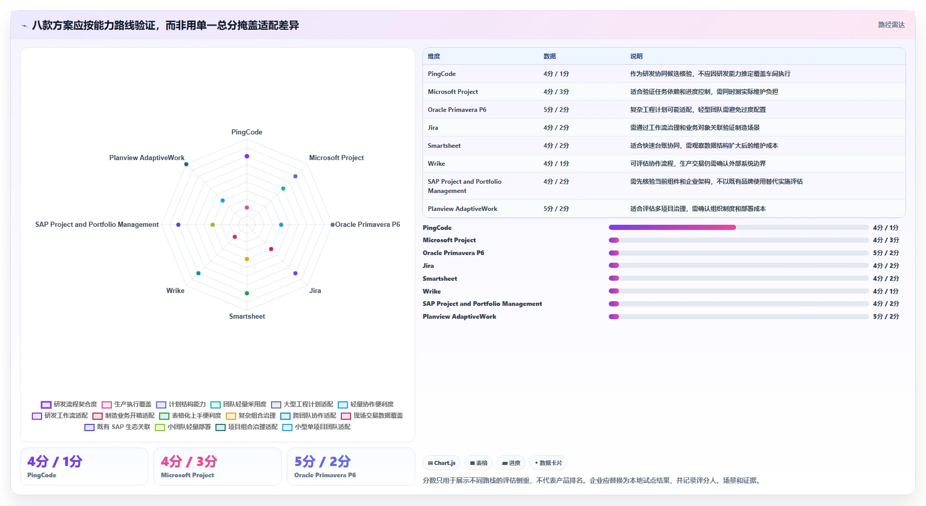Hide the 大型工程计划适配 dataset in legend
This screenshot has height=506, width=926.
tap(302, 404)
